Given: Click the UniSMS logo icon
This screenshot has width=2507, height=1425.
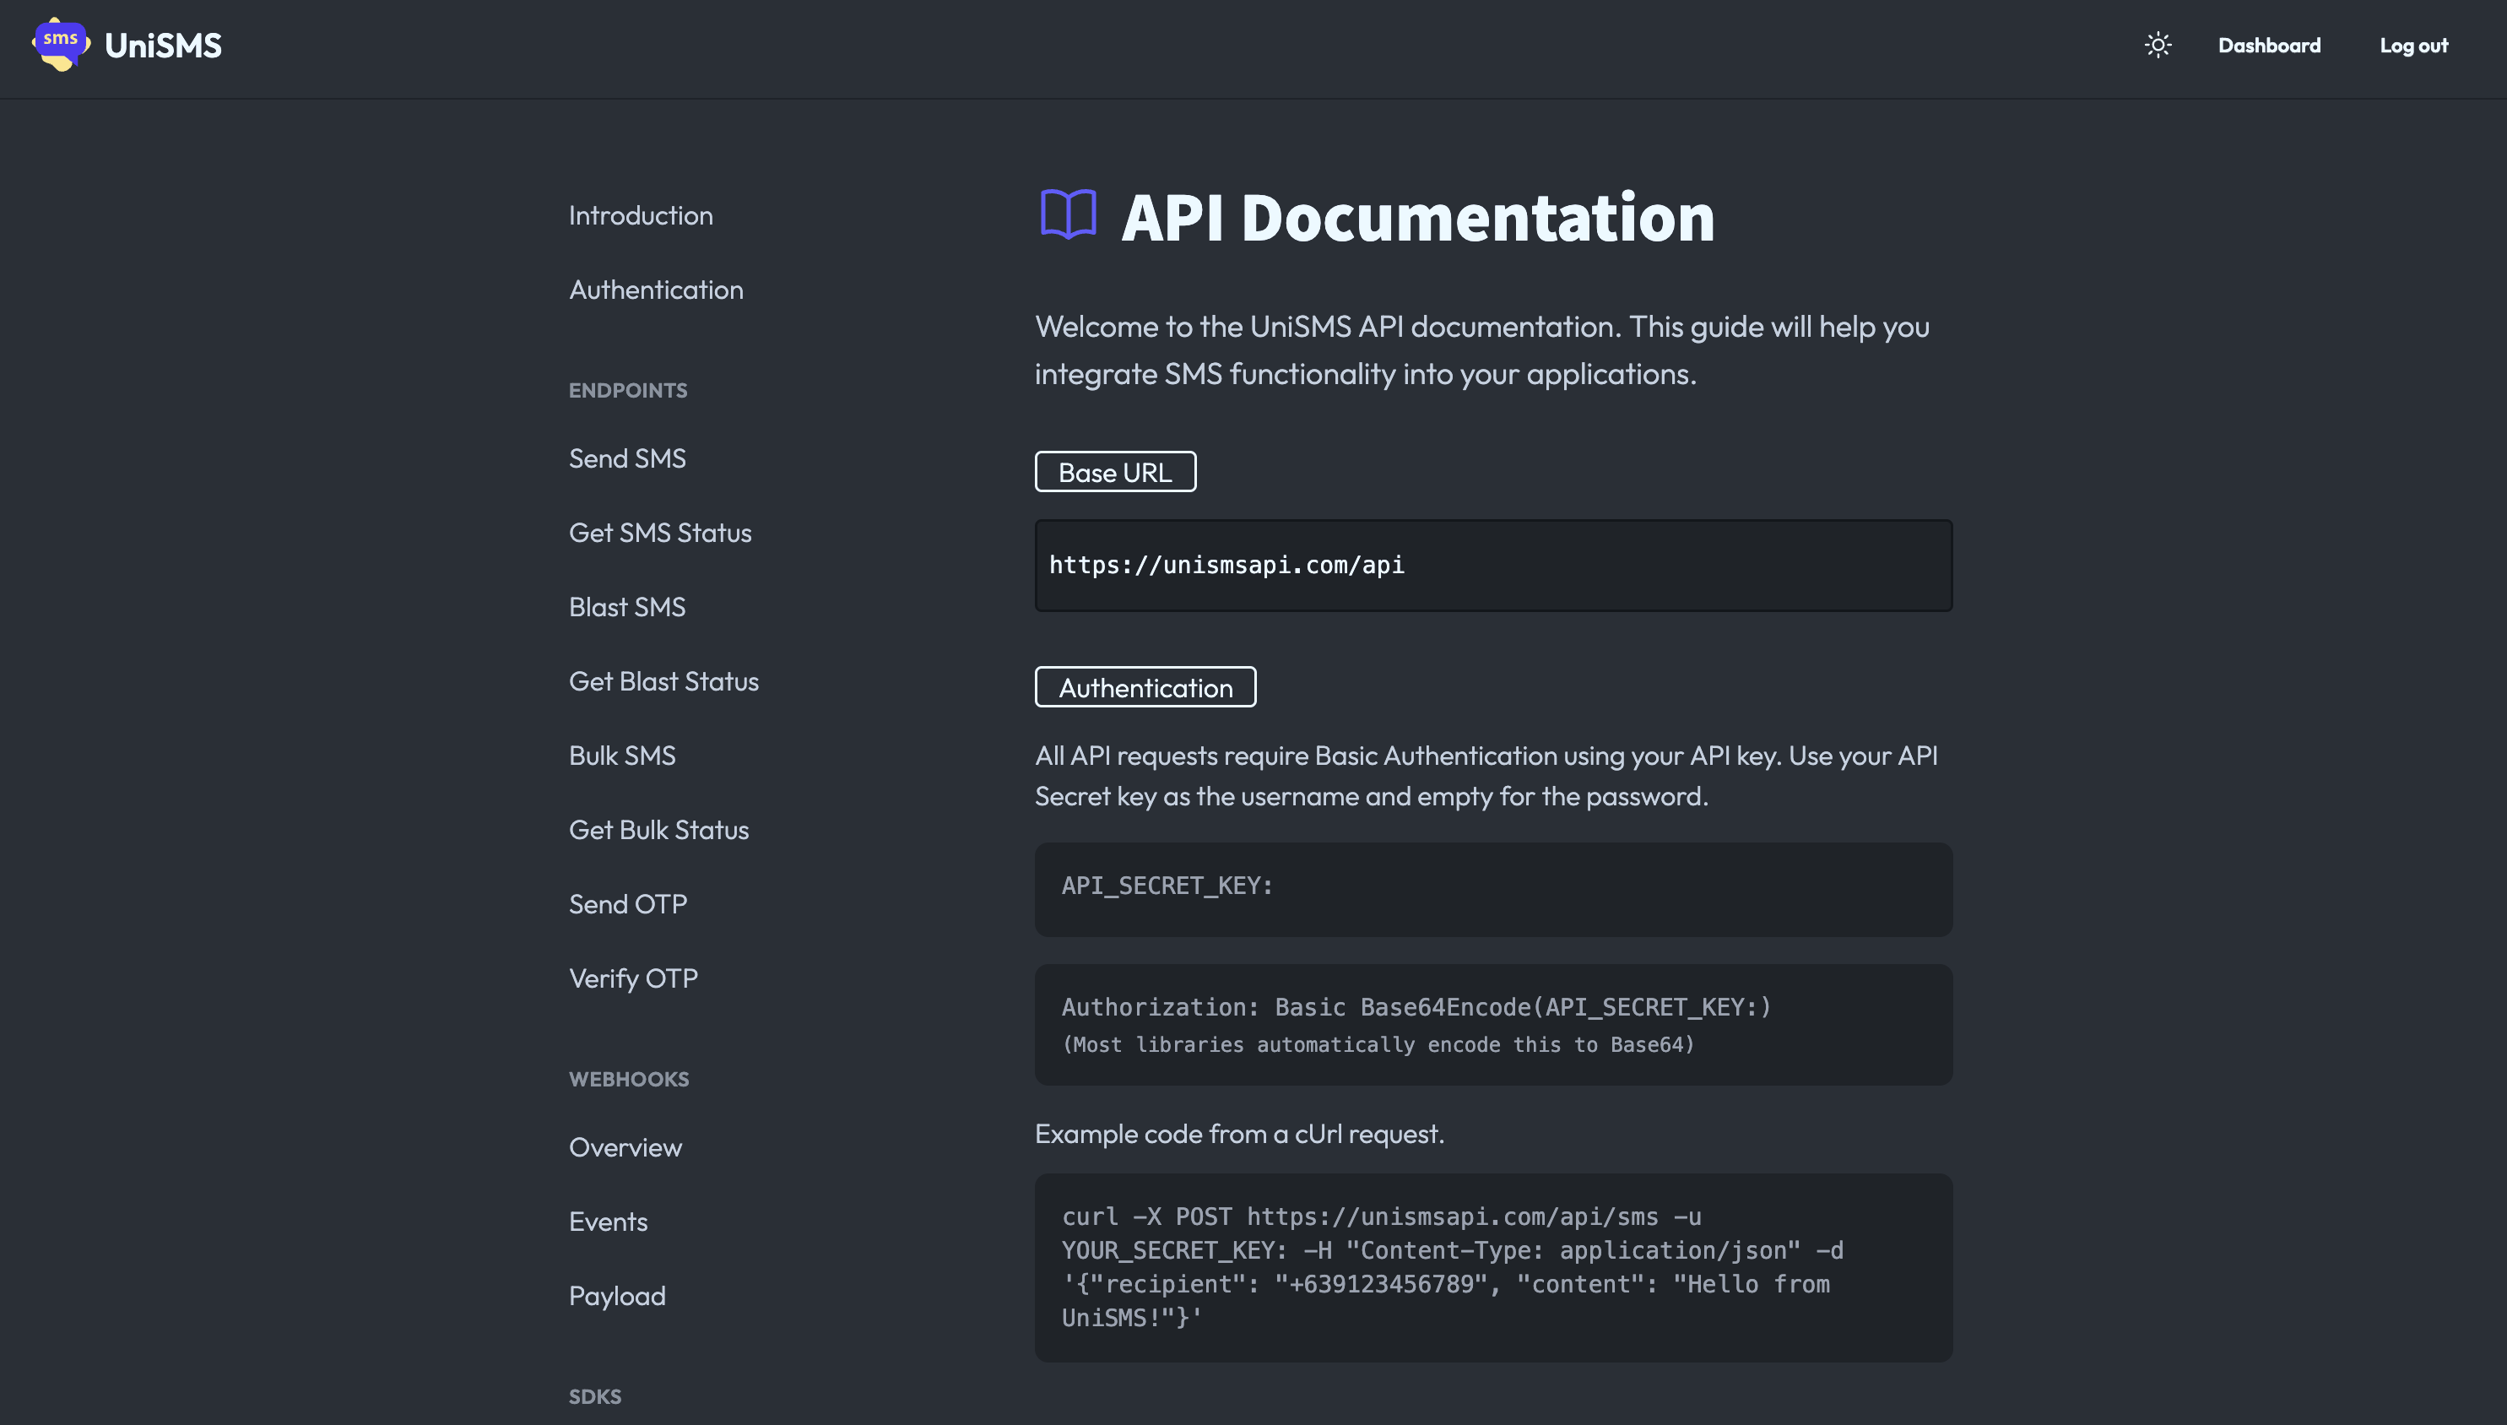Looking at the screenshot, I should [61, 45].
